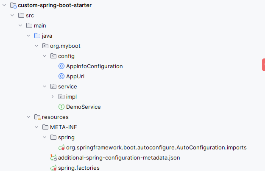
Task: Click the org.myboot package icon
Action: (x=45, y=46)
